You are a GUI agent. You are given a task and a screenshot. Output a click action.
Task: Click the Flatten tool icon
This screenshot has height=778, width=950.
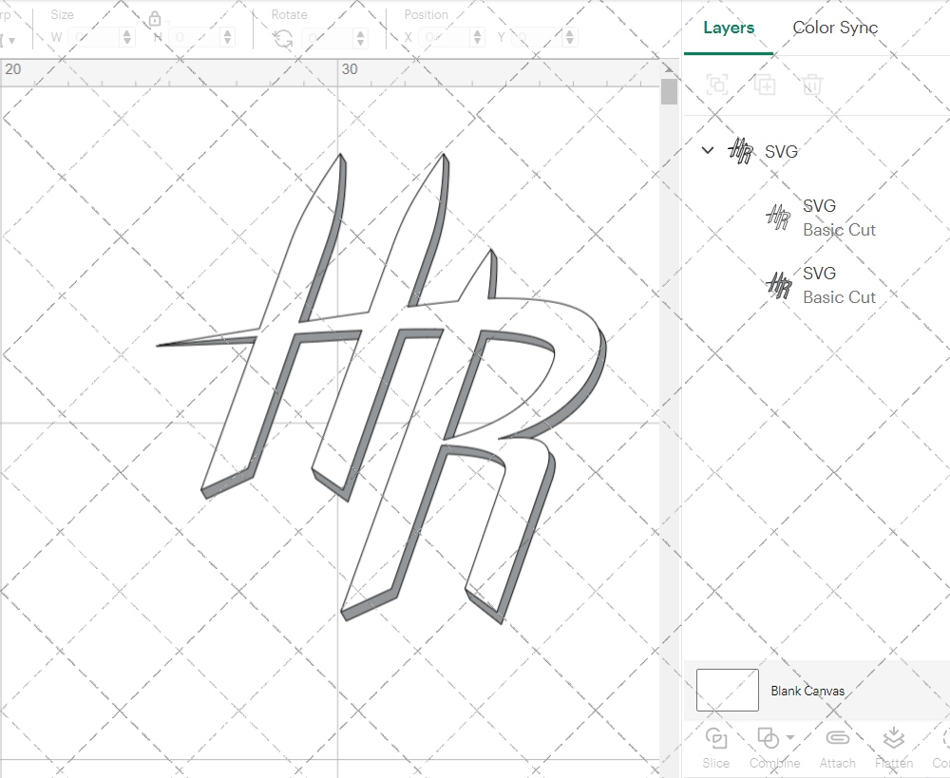[x=894, y=738]
